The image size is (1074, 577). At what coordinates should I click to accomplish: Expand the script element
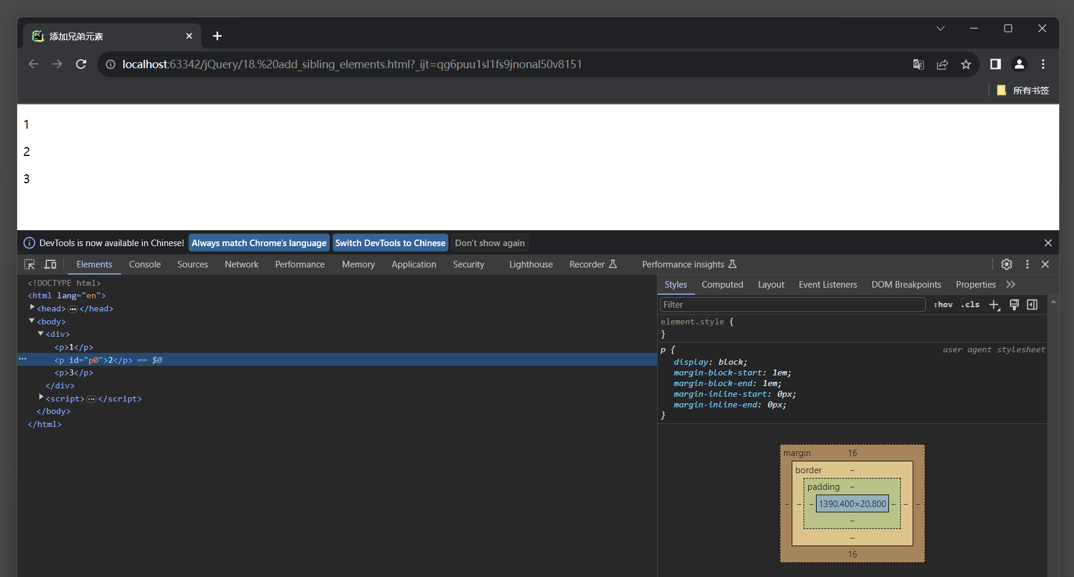pyautogui.click(x=42, y=397)
